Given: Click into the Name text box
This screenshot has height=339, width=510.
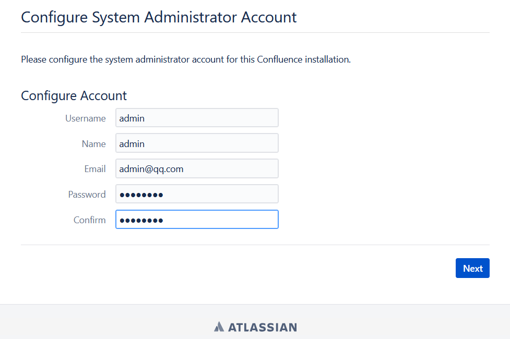Looking at the screenshot, I should [197, 143].
